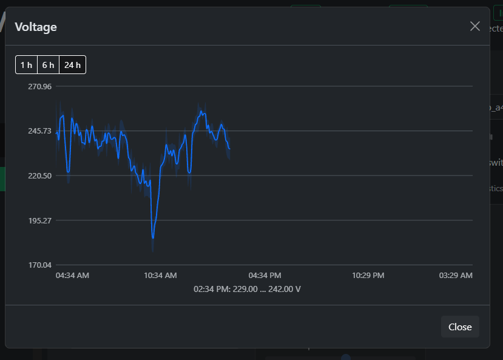Click the Voltage dialog title
Image resolution: width=503 pixels, height=360 pixels.
(36, 27)
